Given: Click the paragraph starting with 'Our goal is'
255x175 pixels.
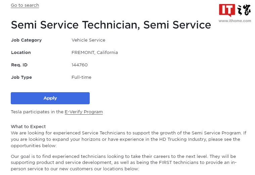Looking at the screenshot, I should 124,163.
